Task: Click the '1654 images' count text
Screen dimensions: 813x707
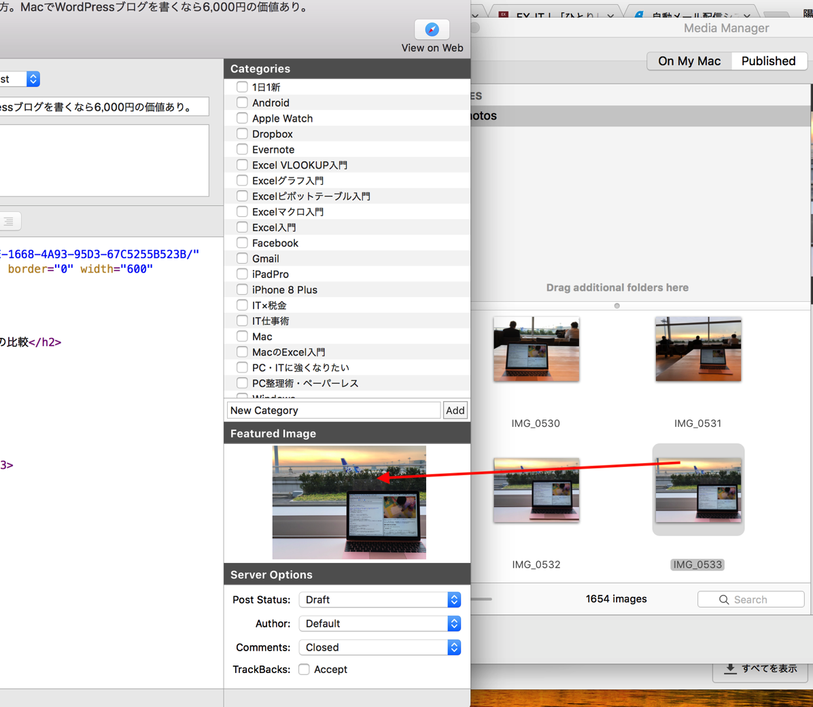Action: click(x=616, y=599)
